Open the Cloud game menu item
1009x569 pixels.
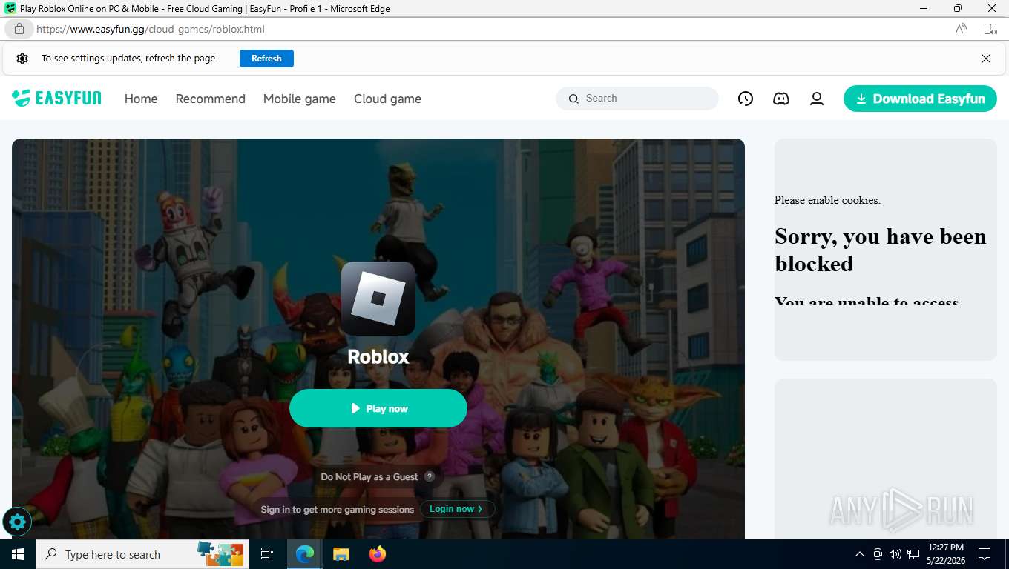pyautogui.click(x=387, y=99)
